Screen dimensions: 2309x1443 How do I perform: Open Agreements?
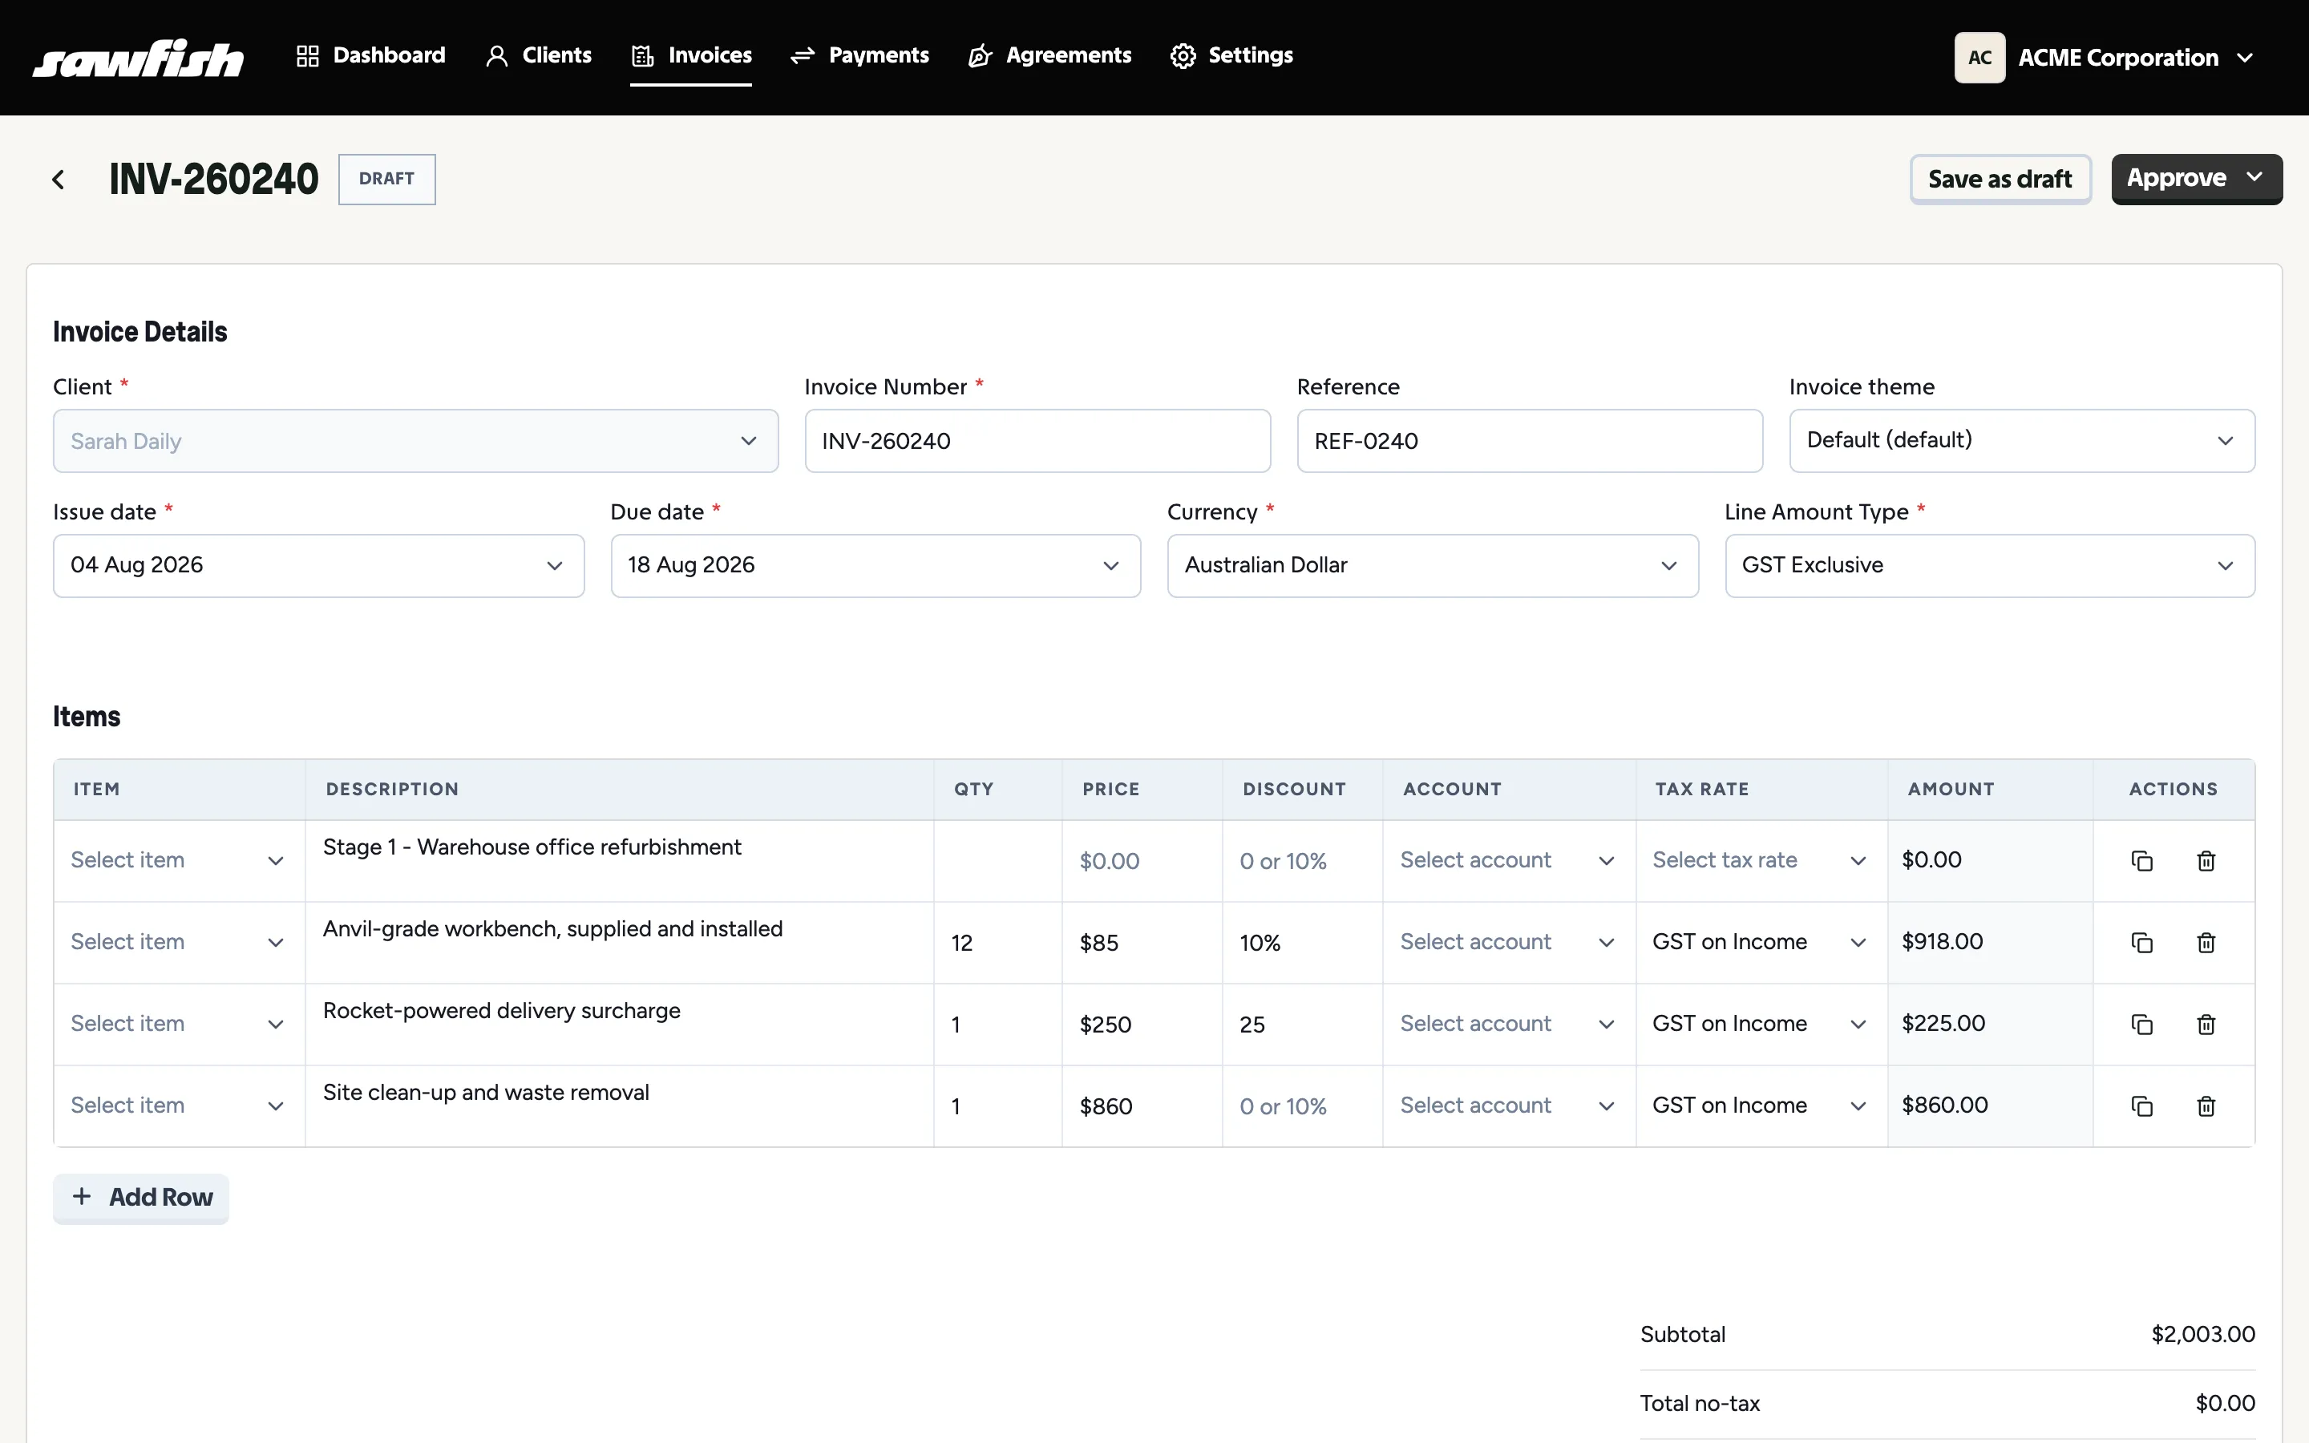coord(1049,55)
